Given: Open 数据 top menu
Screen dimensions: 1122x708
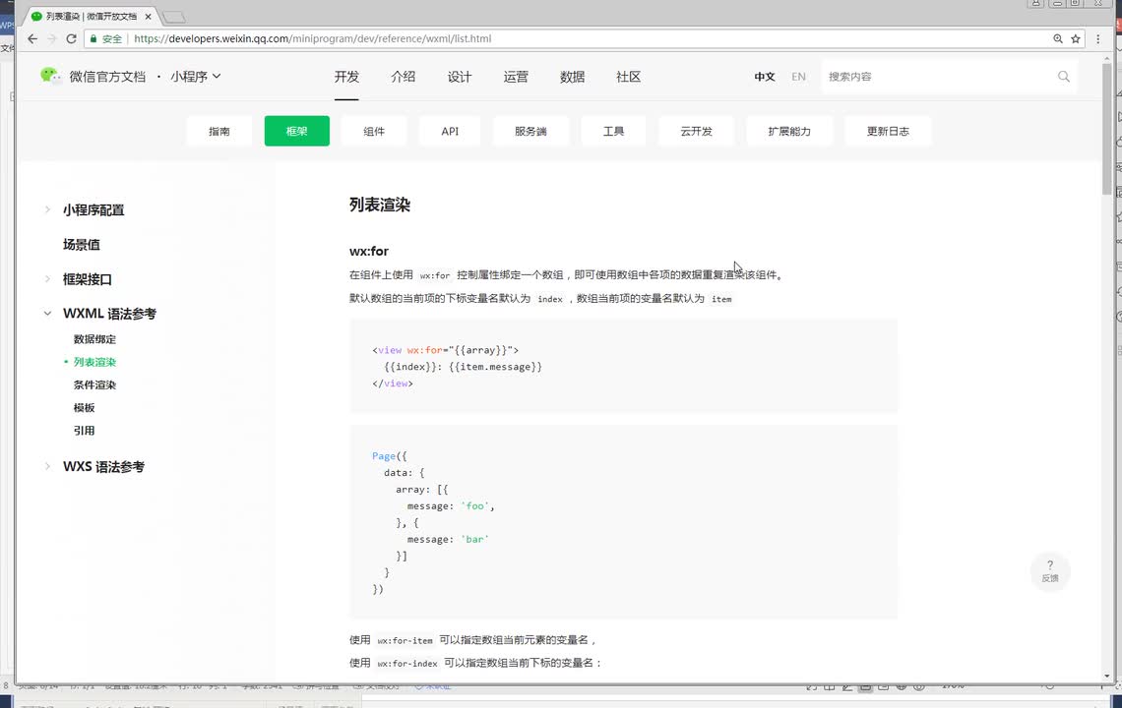Looking at the screenshot, I should 573,77.
